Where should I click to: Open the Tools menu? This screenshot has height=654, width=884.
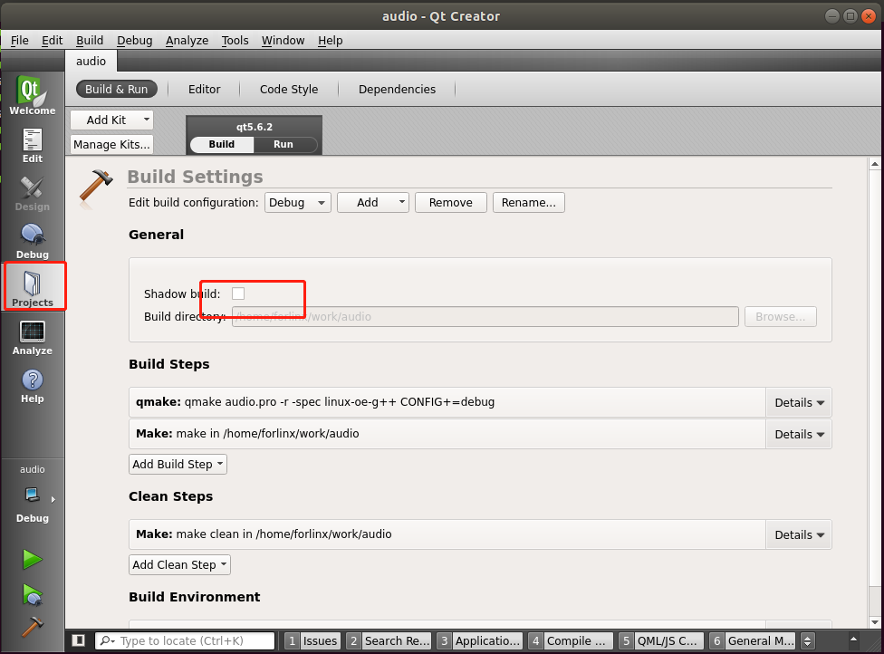[x=235, y=41]
